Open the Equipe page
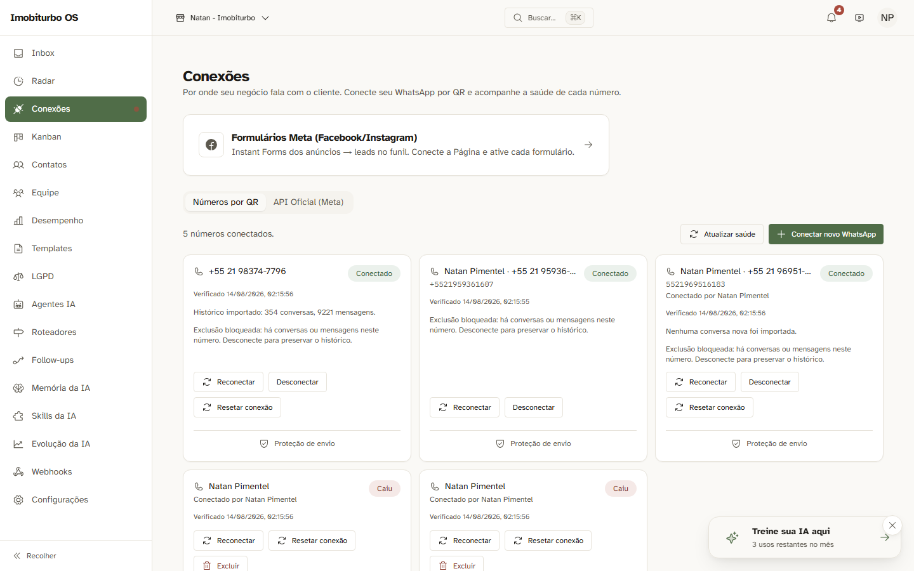The height and width of the screenshot is (571, 914). click(x=76, y=193)
